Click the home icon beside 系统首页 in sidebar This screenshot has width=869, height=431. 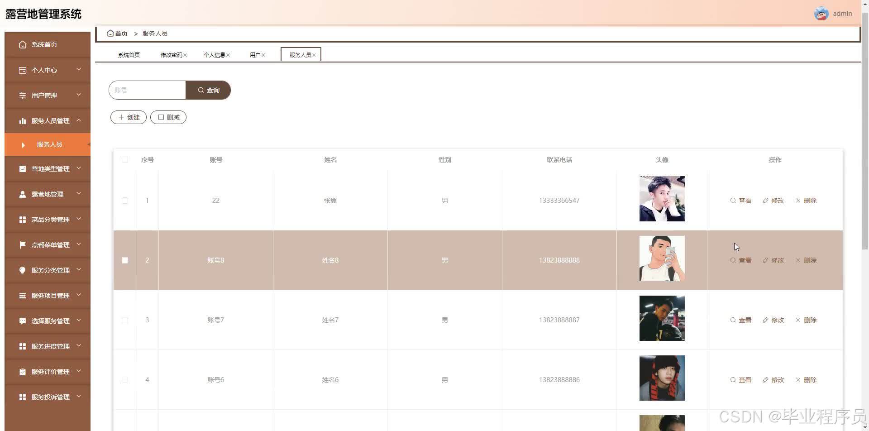pyautogui.click(x=23, y=44)
